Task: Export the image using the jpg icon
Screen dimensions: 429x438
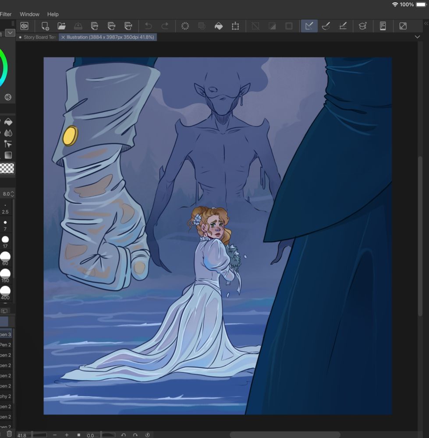Action: (x=94, y=26)
